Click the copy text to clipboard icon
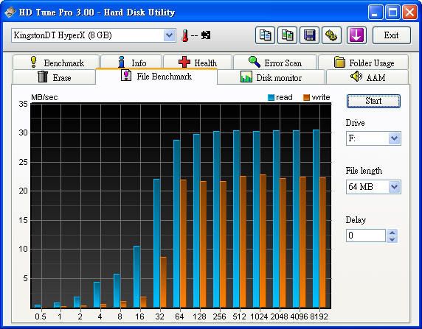 (265, 35)
